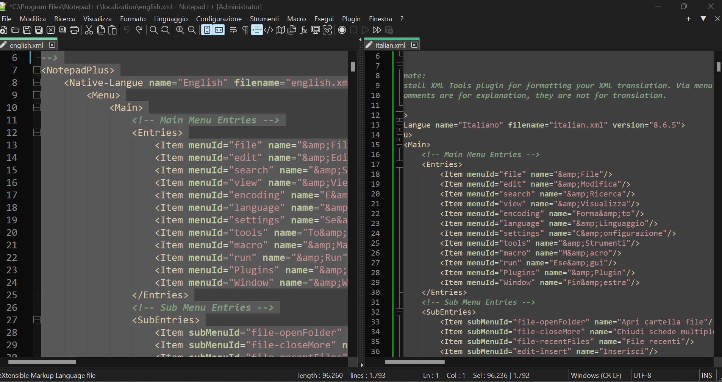The height and width of the screenshot is (382, 722).
Task: Collapse Entries fold on english.xml line 12
Action: (37, 133)
